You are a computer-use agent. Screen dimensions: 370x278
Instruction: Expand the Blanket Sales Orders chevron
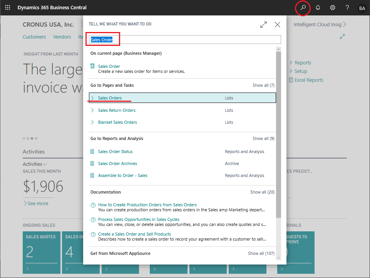pyautogui.click(x=92, y=122)
